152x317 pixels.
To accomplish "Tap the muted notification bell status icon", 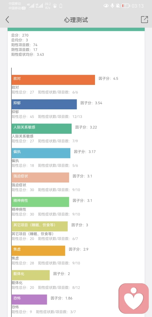I will tap(118, 6).
